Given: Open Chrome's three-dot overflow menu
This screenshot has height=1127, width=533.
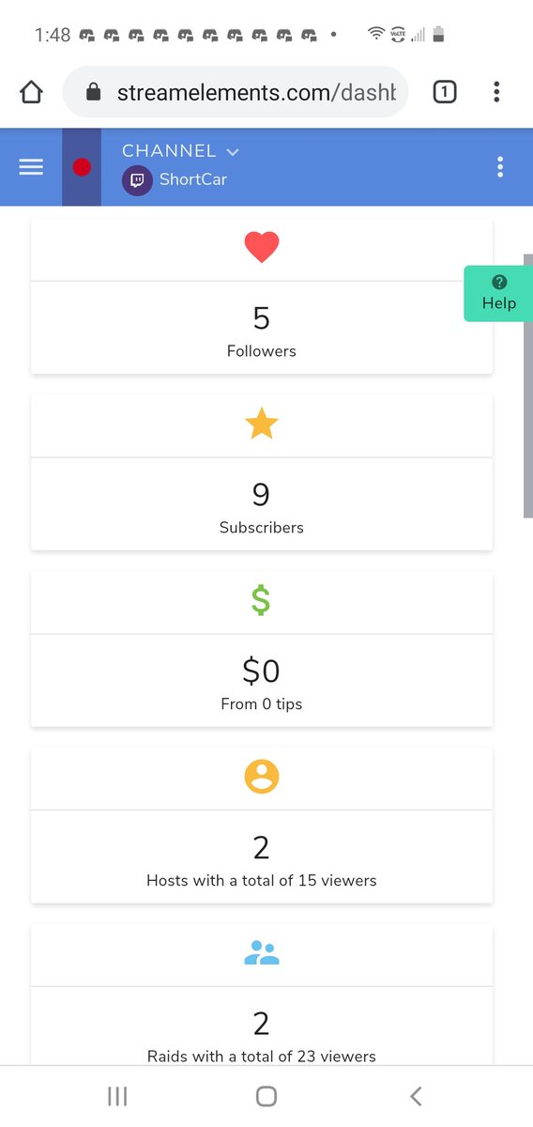Looking at the screenshot, I should pos(496,91).
